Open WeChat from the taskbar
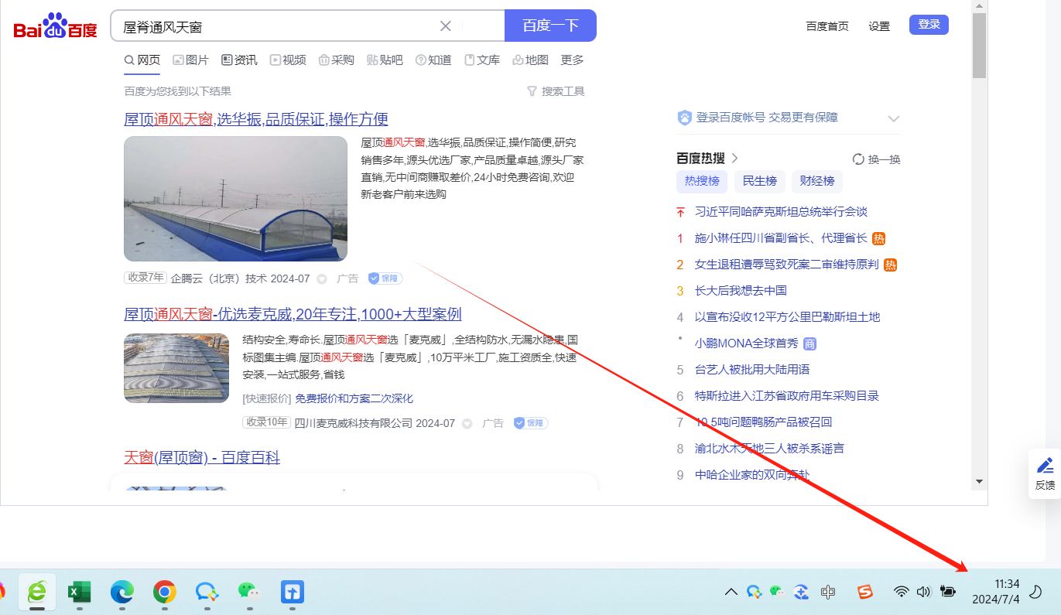Image resolution: width=1061 pixels, height=615 pixels. click(x=248, y=593)
